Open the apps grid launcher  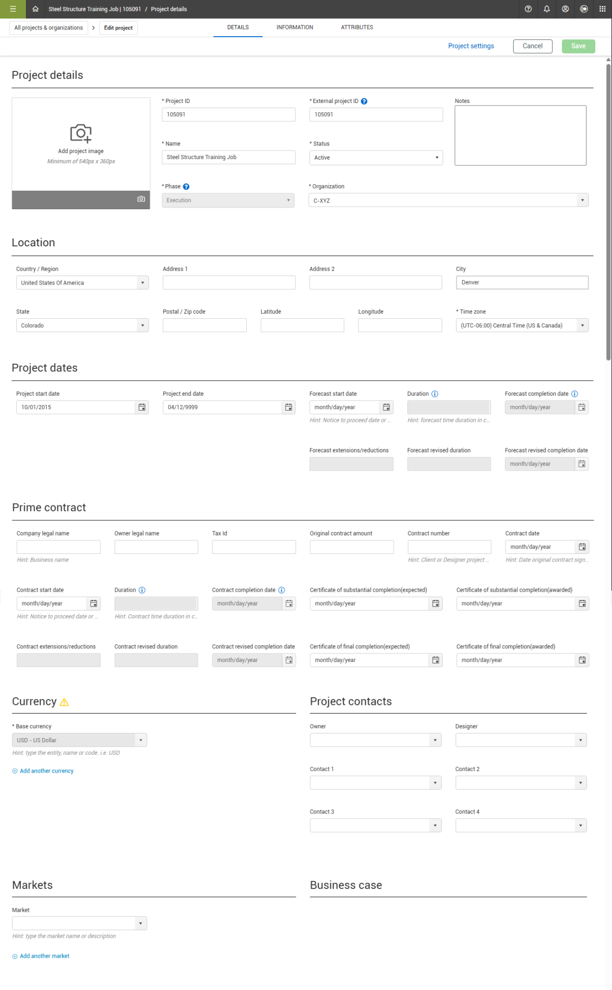[x=602, y=9]
